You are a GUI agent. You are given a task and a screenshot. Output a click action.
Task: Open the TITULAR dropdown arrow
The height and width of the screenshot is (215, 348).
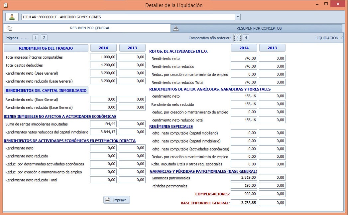coord(238,17)
